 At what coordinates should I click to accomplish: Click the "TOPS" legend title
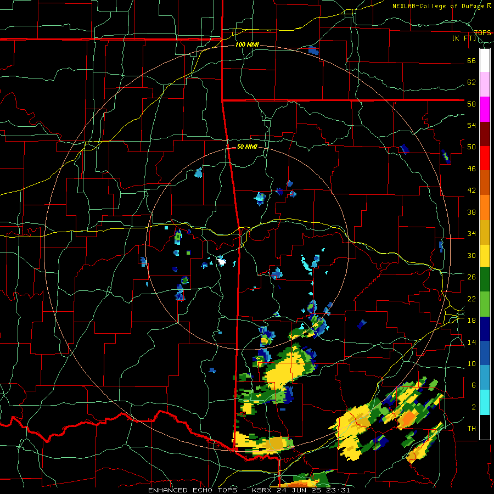click(x=482, y=33)
